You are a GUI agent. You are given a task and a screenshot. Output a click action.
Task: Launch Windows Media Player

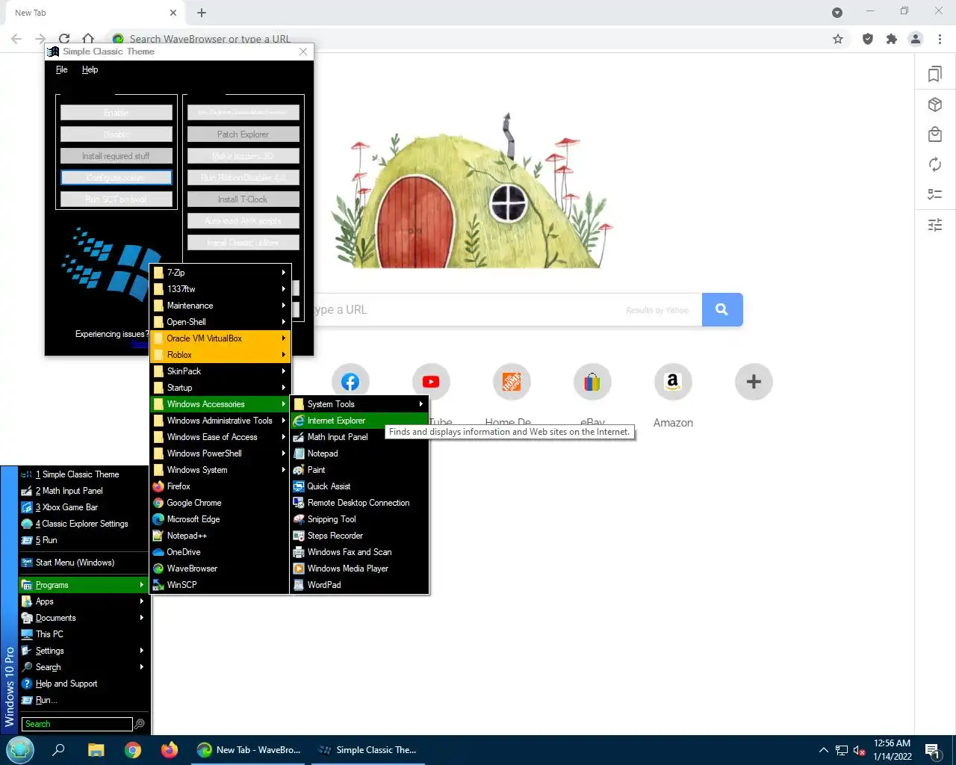[359, 569]
